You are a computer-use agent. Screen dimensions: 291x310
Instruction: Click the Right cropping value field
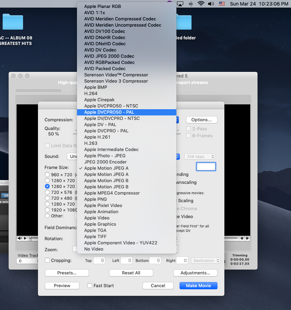tap(182, 260)
